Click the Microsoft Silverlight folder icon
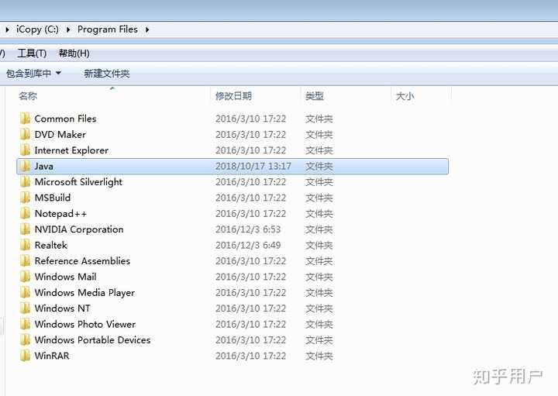The width and height of the screenshot is (558, 396). click(x=25, y=182)
